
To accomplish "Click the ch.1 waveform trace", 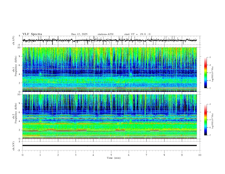I will tap(110, 40).
